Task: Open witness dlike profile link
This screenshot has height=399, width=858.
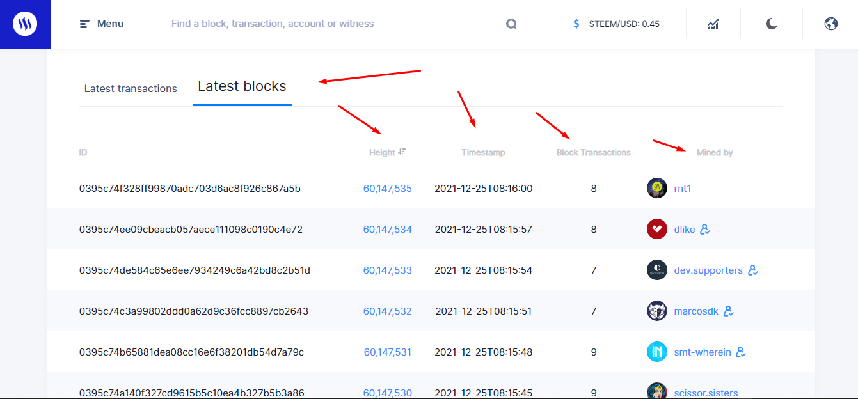Action: click(685, 230)
